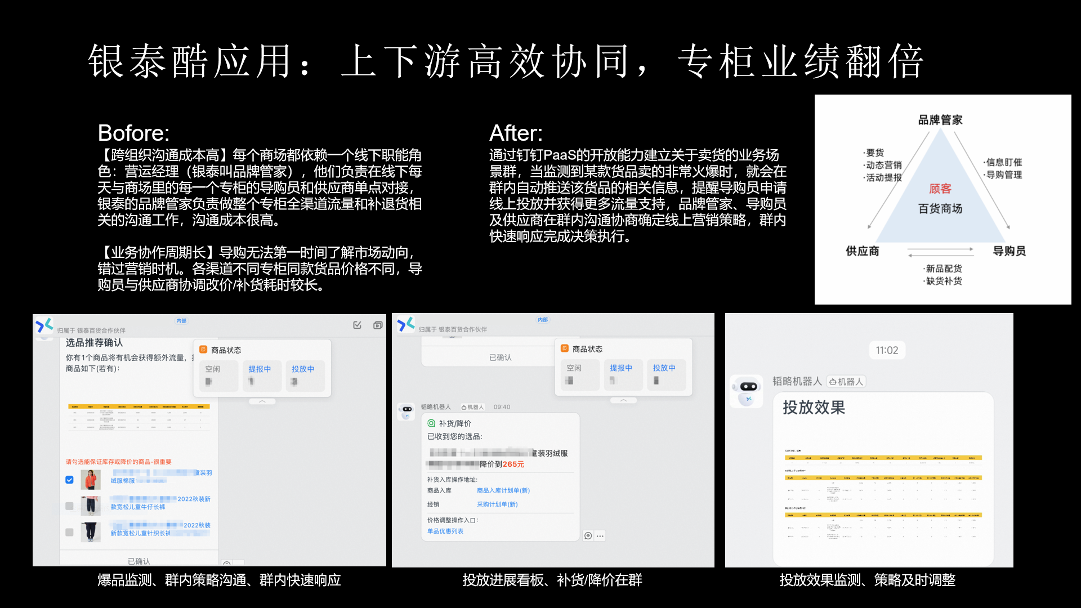Viewport: 1081px width, 608px height.
Task: Click the 已确认 button in left chat card
Action: click(x=139, y=561)
